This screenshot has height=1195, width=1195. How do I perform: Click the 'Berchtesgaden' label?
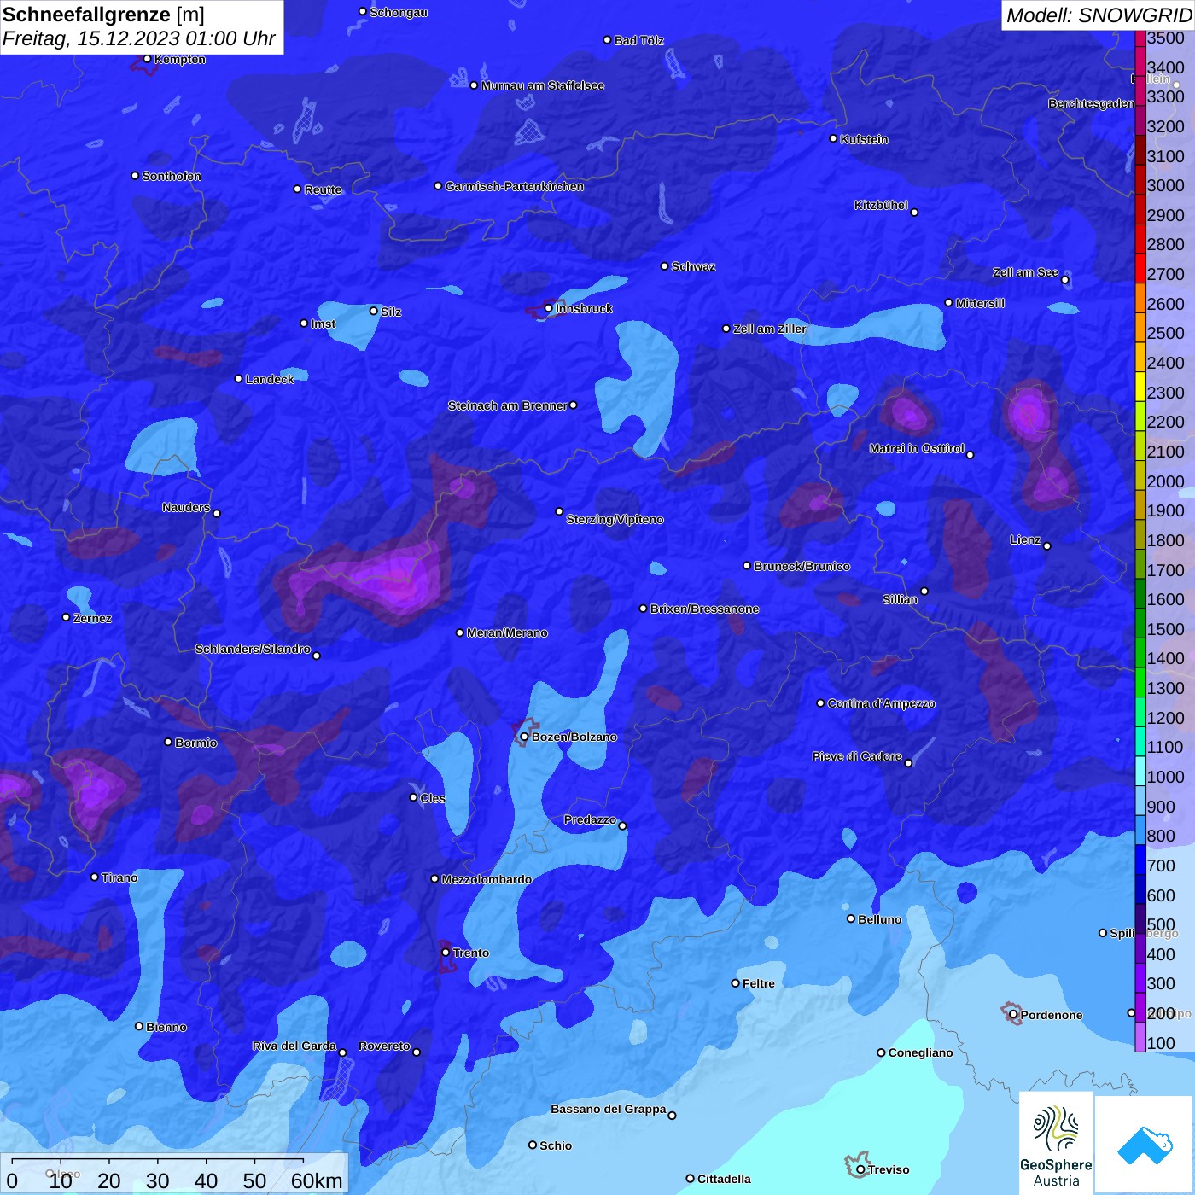click(1091, 103)
